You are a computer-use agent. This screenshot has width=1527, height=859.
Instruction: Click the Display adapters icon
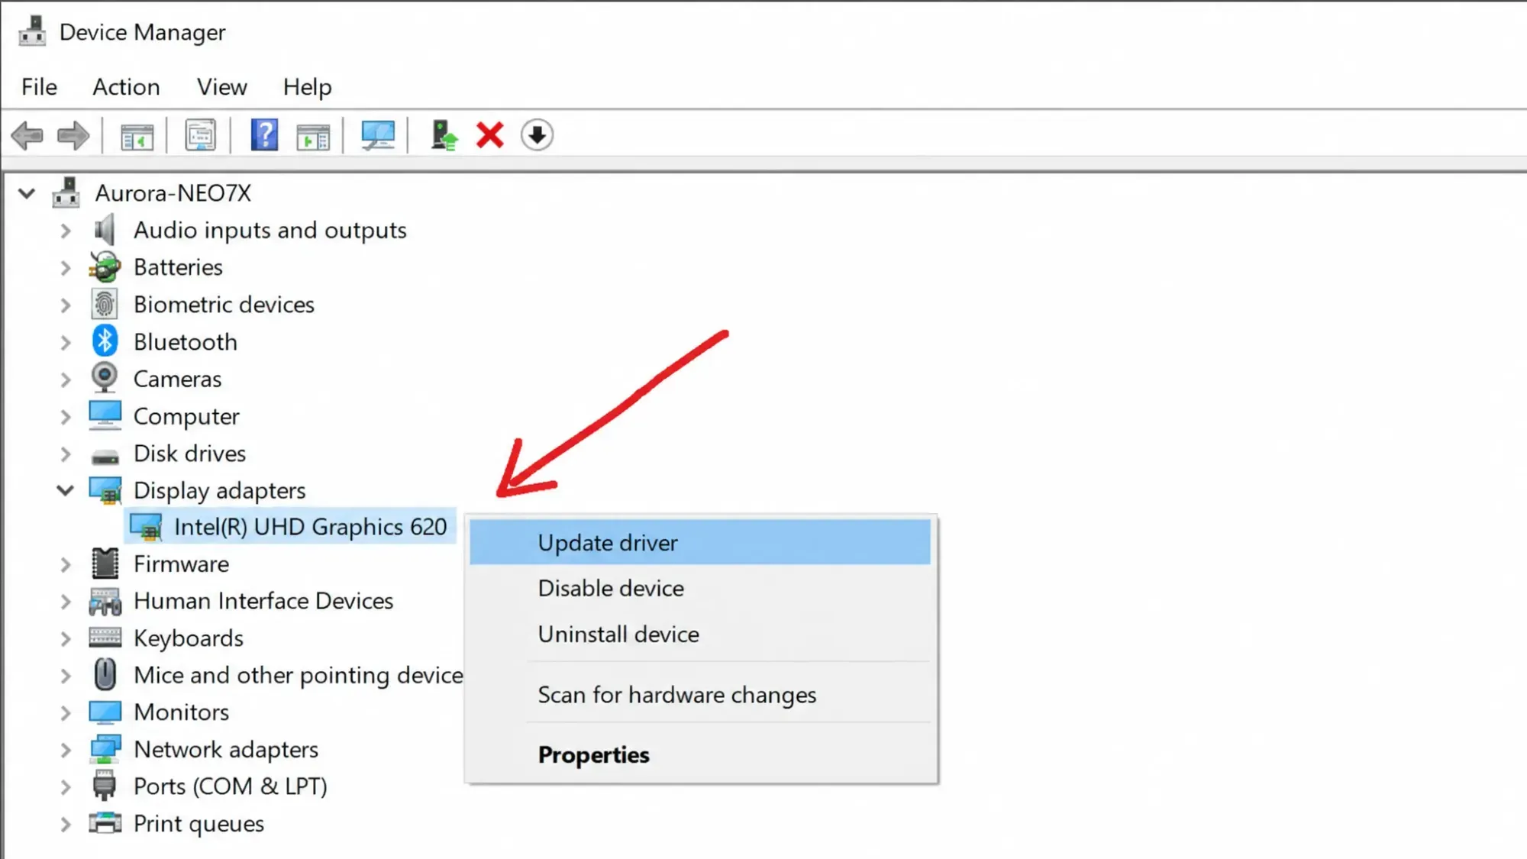click(105, 490)
